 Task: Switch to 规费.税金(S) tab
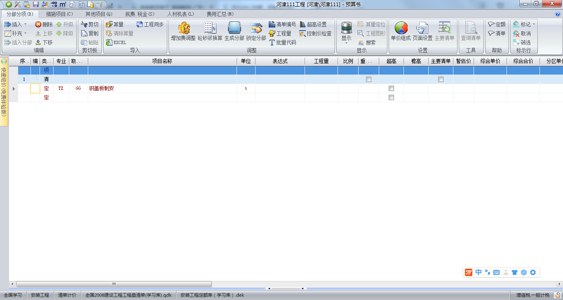140,14
